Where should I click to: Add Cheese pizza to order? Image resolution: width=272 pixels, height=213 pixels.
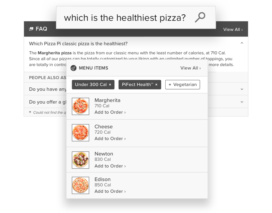110,139
